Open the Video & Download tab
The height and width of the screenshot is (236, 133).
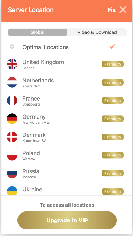97,32
